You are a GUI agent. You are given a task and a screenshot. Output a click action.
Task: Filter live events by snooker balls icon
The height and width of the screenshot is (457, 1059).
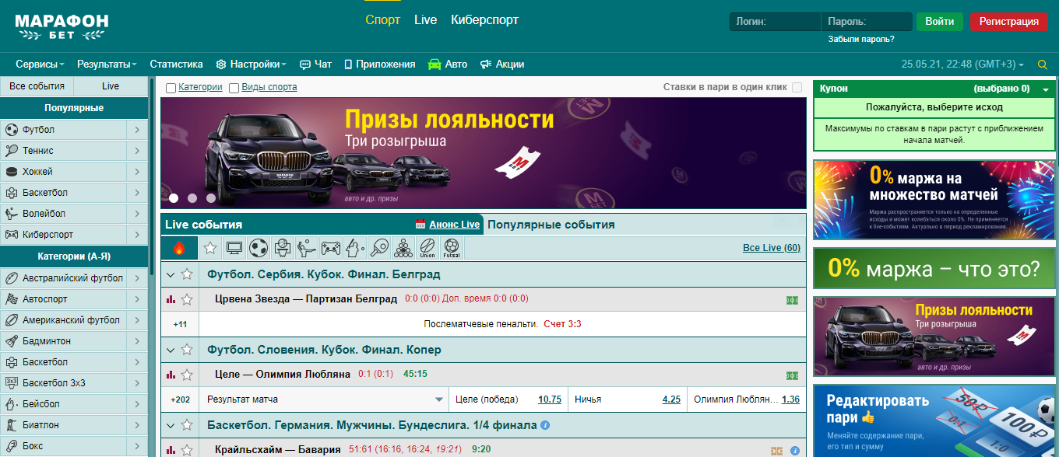[403, 249]
